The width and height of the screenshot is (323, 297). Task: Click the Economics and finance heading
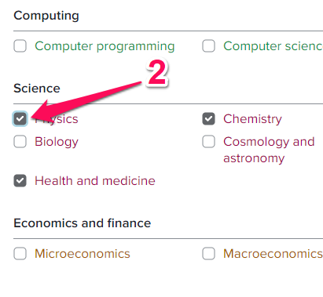(82, 223)
